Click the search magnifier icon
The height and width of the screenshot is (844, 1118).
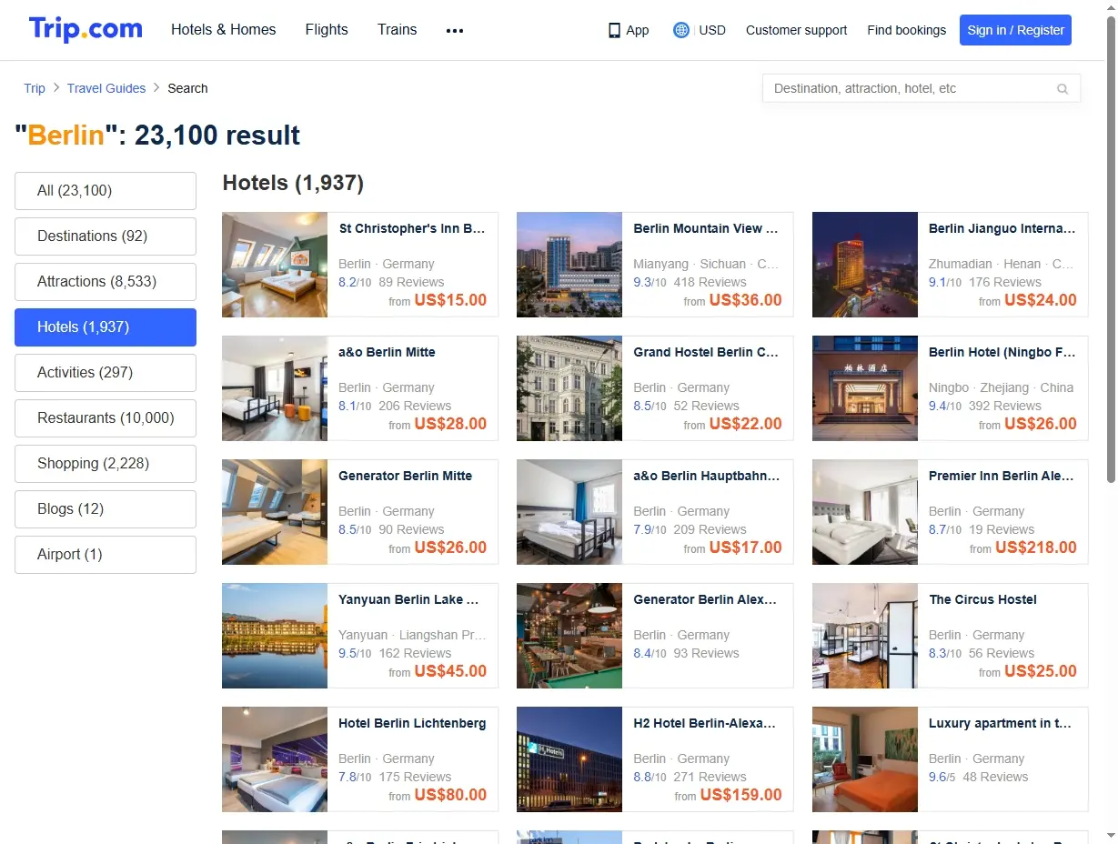point(1063,89)
